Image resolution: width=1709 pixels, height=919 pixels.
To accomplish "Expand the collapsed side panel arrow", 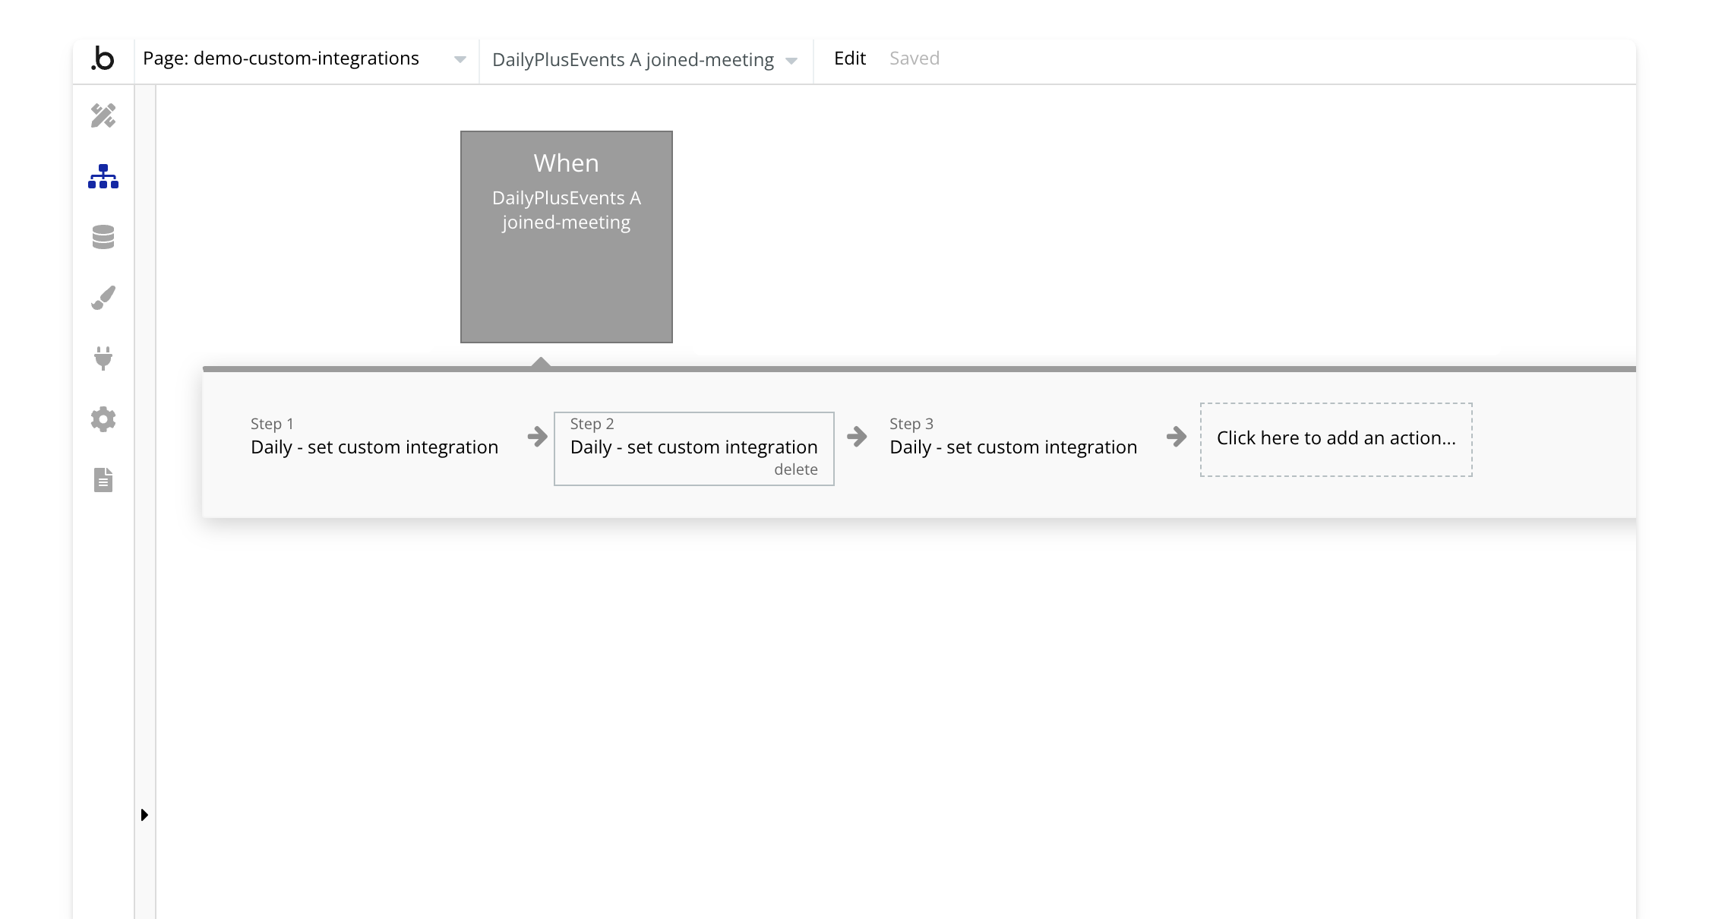I will (x=144, y=815).
